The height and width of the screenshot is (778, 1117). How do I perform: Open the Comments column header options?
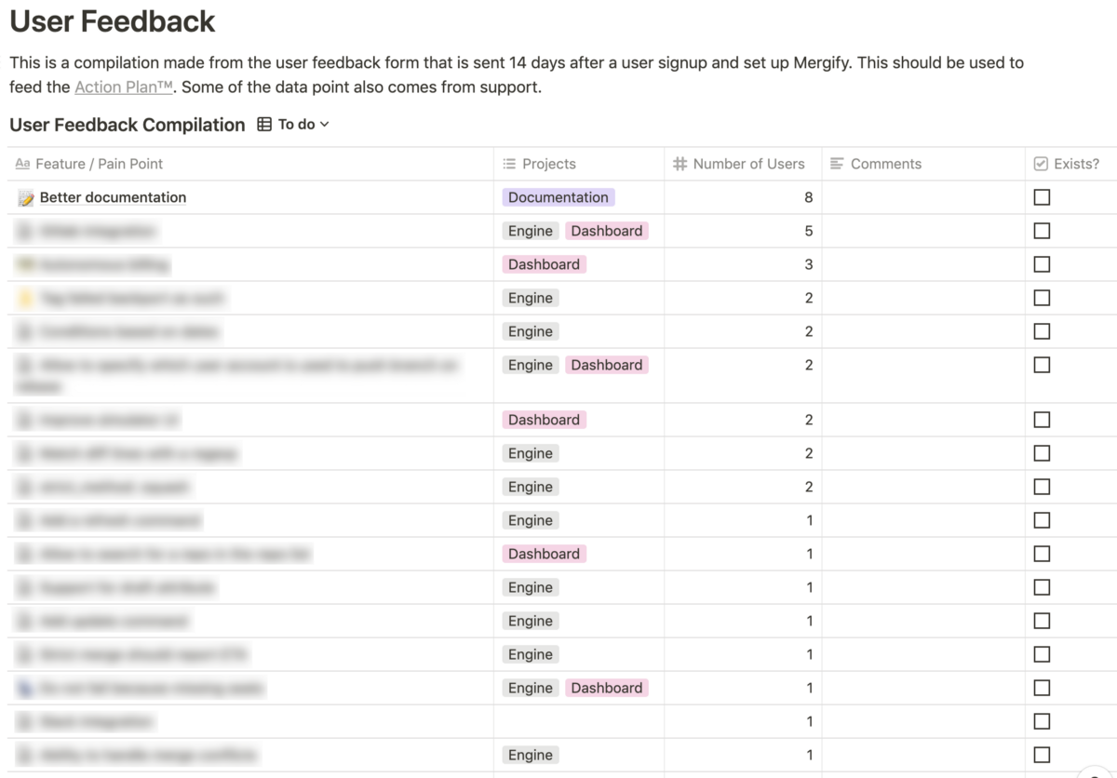(x=923, y=164)
